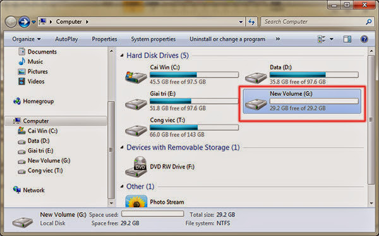Click Computer breadcrumb in address bar

click(x=69, y=21)
